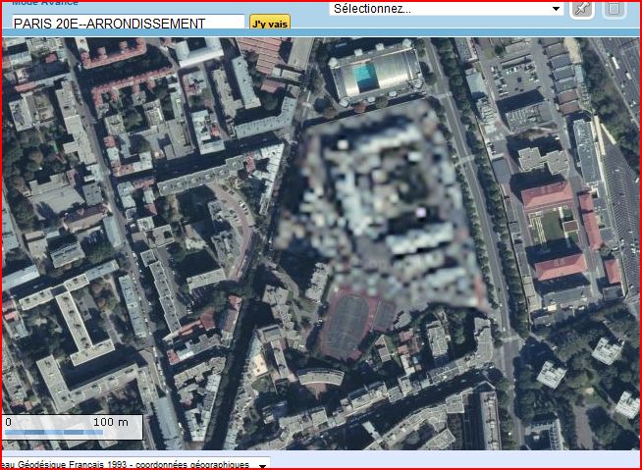Image resolution: width=642 pixels, height=470 pixels.
Task: Open the 'Sélectionnez...' dropdown list
Action: [x=447, y=9]
